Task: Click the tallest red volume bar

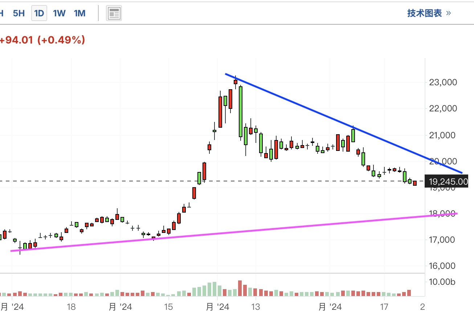Action: pos(240,288)
